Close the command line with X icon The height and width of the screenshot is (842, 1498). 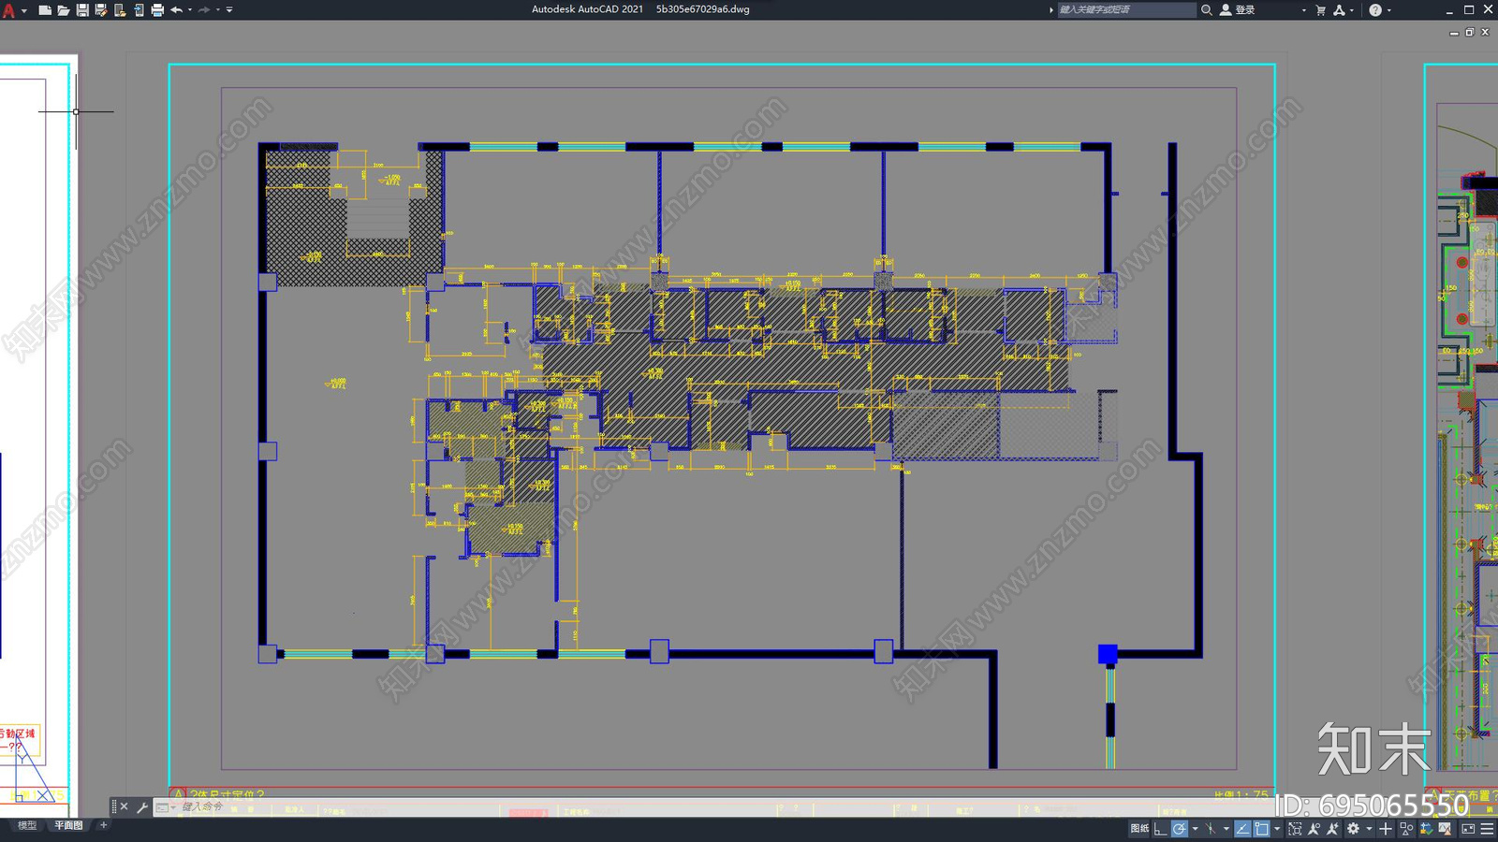[124, 806]
